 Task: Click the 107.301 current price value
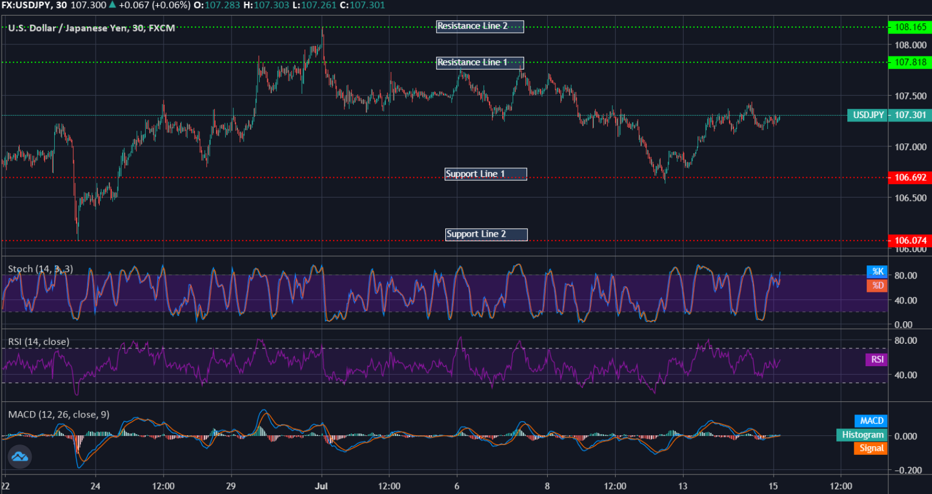[x=910, y=115]
